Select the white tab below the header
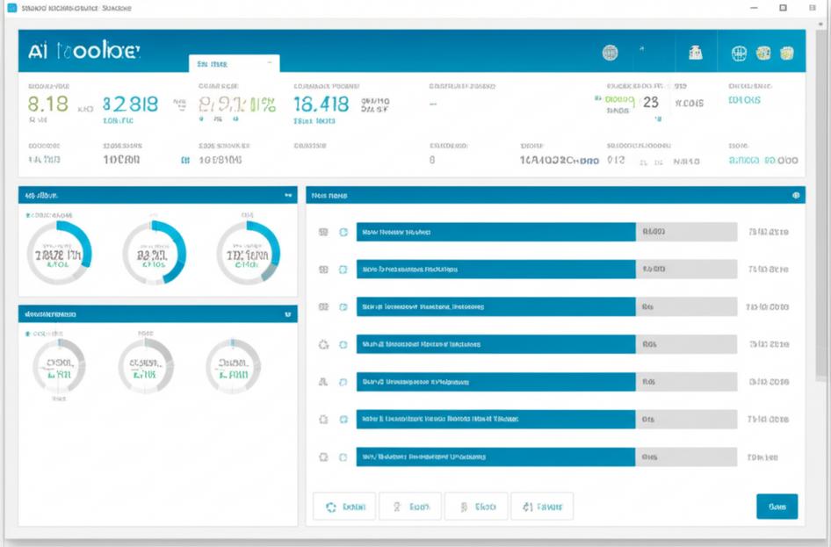The image size is (831, 547). [x=234, y=64]
